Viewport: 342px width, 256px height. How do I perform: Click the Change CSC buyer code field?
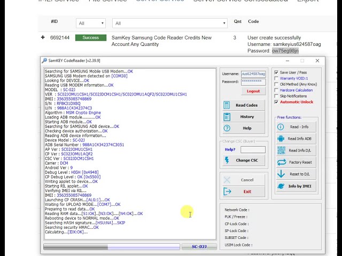[253, 149]
